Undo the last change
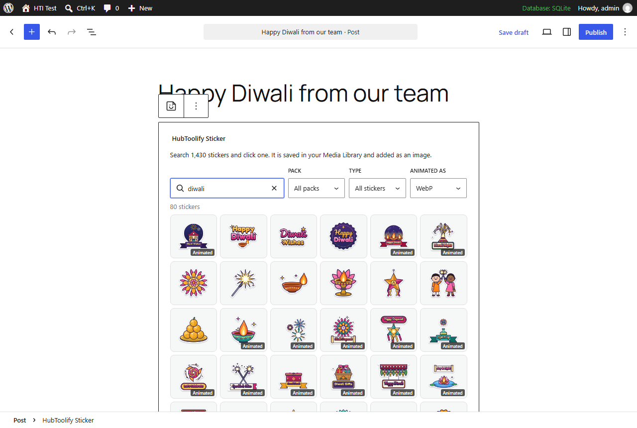This screenshot has width=637, height=428. [52, 32]
